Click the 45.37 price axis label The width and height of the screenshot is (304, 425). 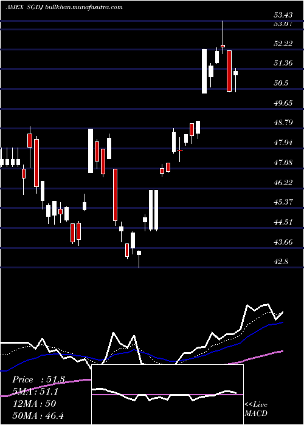[x=283, y=202]
